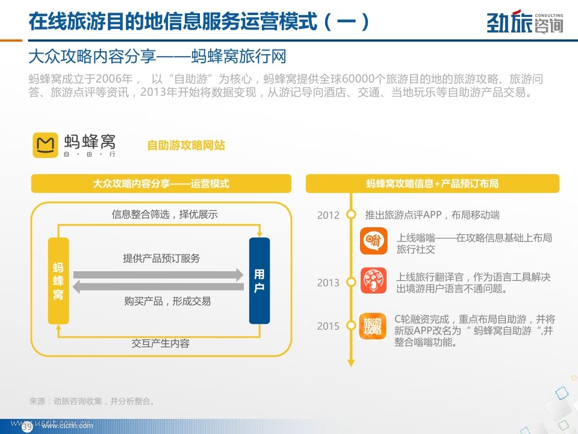Viewport: 578px width, 434px height.
Task: Click the 蚂蜂窝 自由行 wordmark text
Action: tap(90, 145)
